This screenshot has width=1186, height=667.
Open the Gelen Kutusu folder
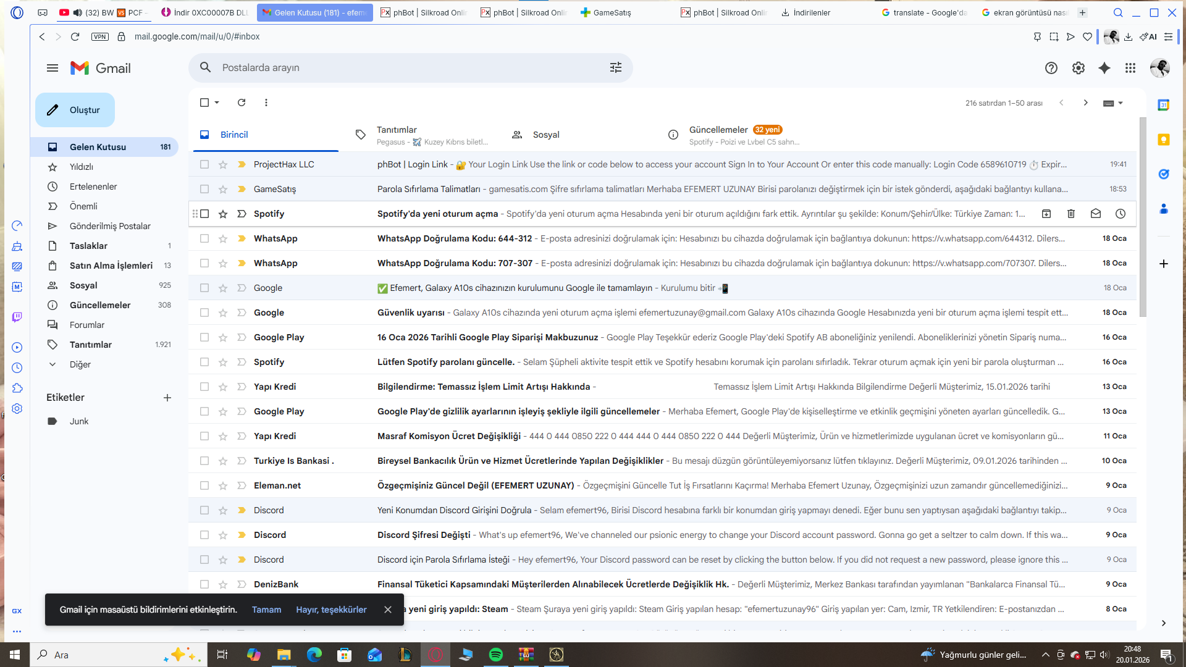tap(104, 147)
